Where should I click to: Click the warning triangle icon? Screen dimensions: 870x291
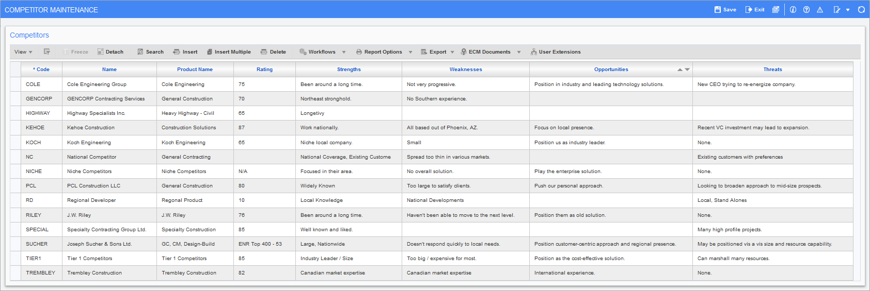[x=820, y=10]
